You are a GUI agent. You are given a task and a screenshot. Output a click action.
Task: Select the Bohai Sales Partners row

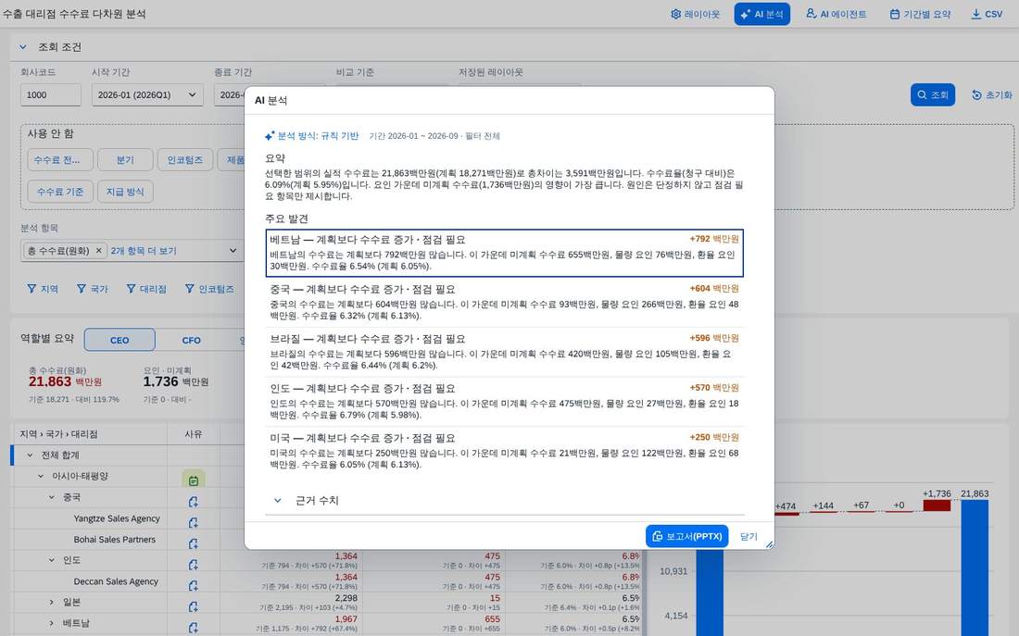[x=114, y=539]
